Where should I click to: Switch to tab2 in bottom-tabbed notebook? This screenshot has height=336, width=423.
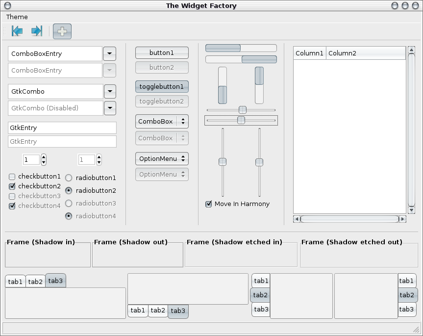(x=158, y=310)
